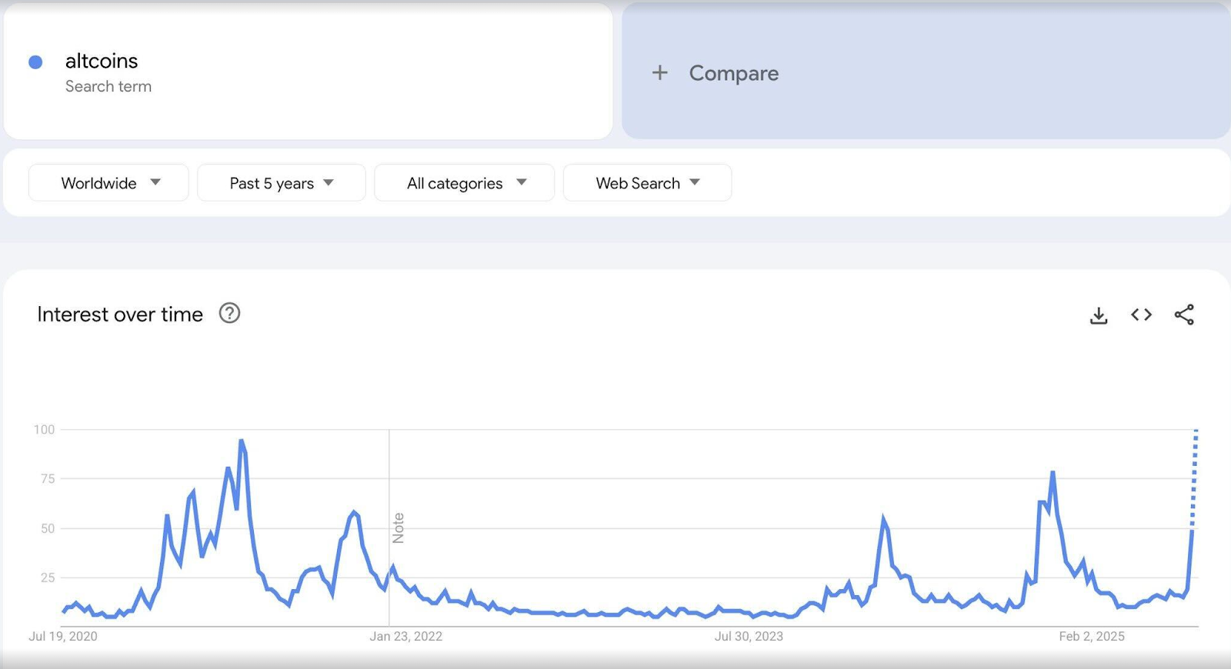Screen dimensions: 1231x669
Task: Edit the altcoins search term field
Action: tap(308, 72)
